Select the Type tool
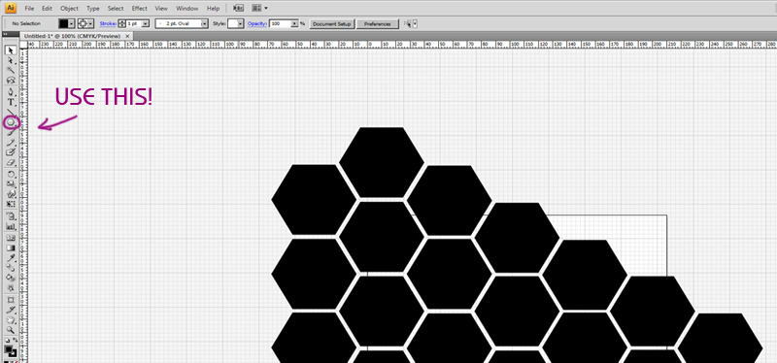Viewport: 777px width, 363px height. click(x=11, y=102)
